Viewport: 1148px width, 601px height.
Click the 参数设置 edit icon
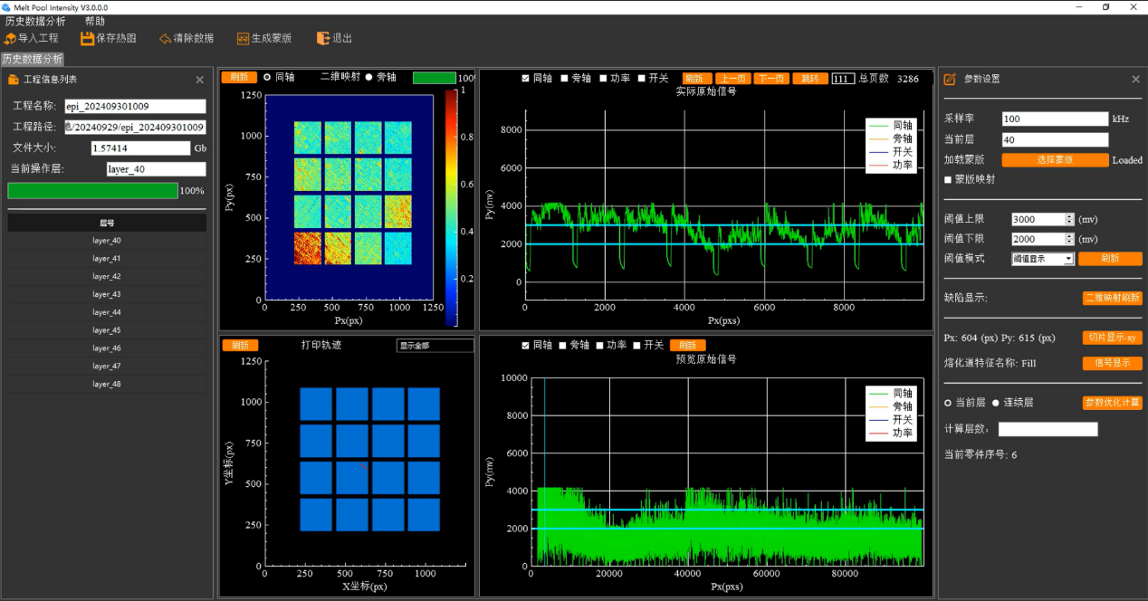coord(950,80)
